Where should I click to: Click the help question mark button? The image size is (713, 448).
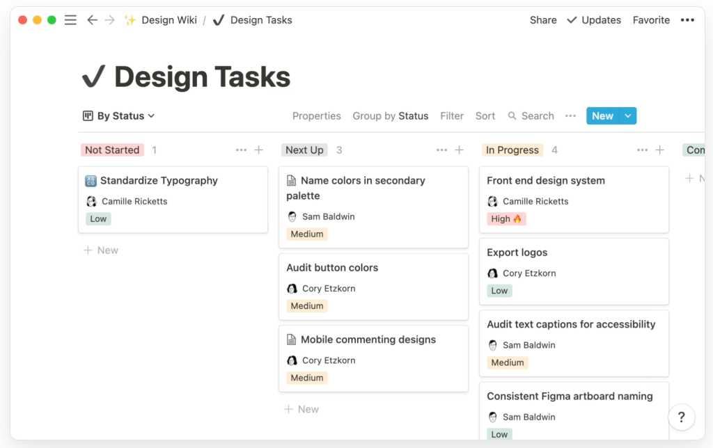pyautogui.click(x=681, y=417)
